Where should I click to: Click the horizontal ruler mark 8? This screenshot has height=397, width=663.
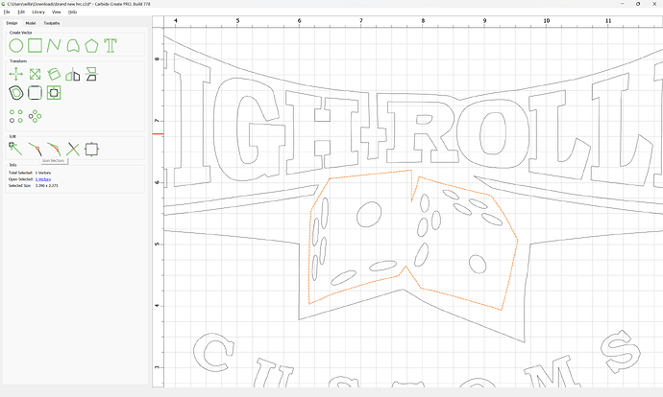click(423, 21)
